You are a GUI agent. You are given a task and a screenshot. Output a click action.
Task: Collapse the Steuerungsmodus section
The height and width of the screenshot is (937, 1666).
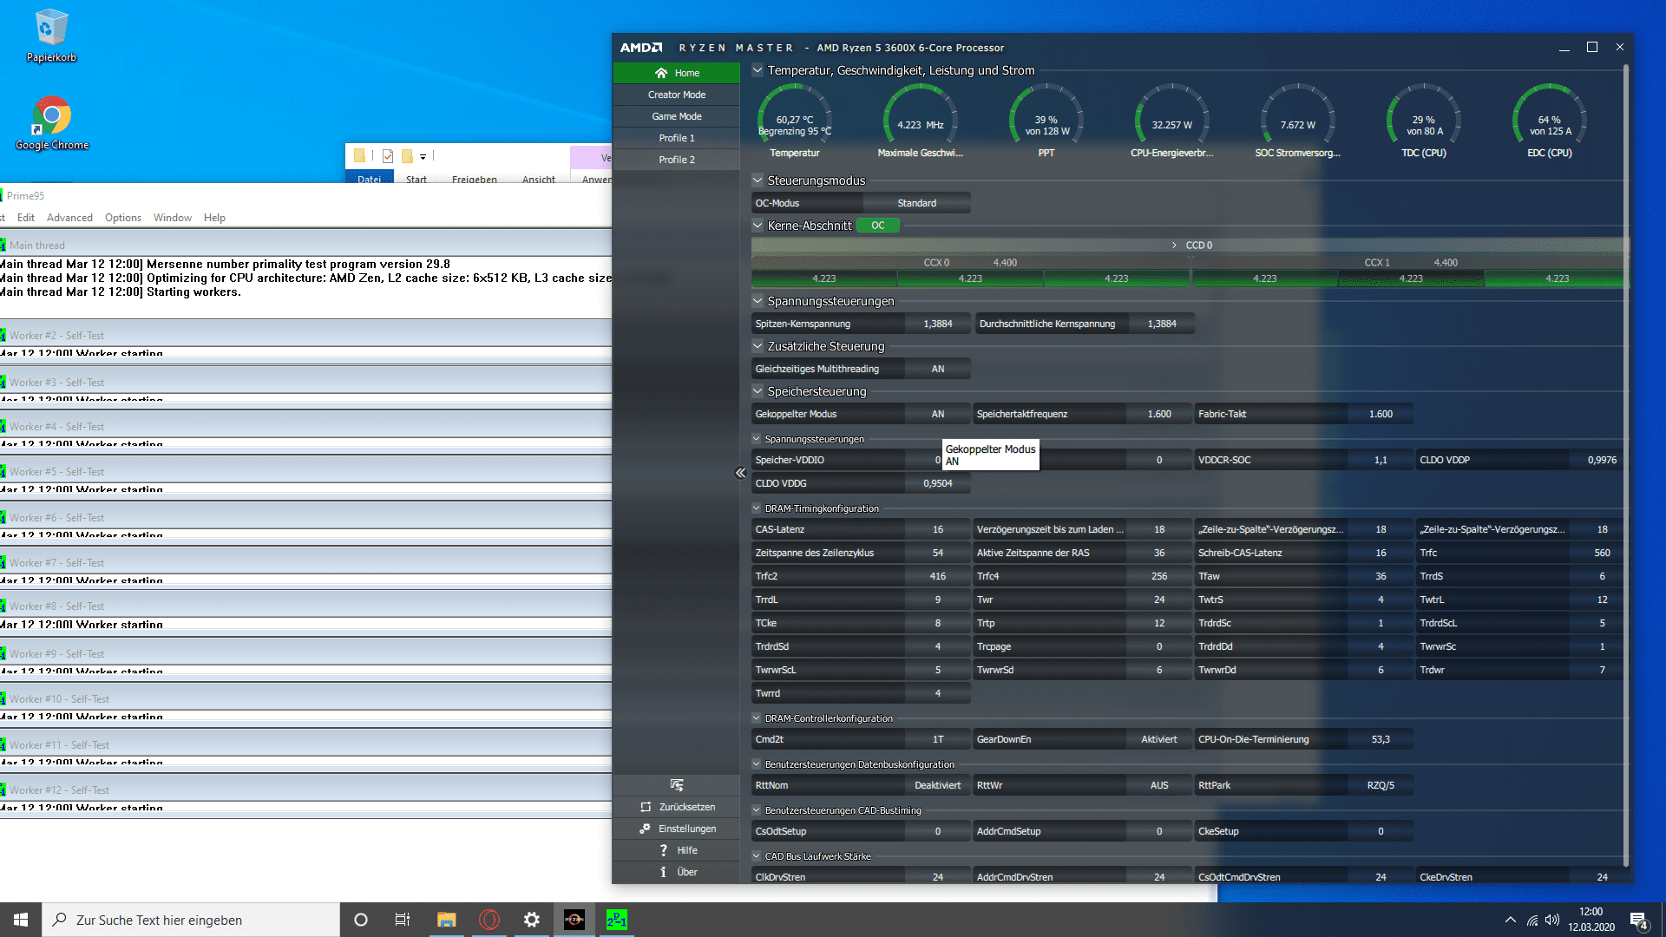(x=758, y=180)
